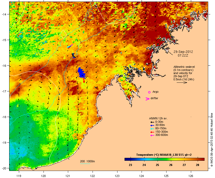Click the '200 1000m' bathymetry label
The width and height of the screenshot is (215, 178).
point(87,161)
